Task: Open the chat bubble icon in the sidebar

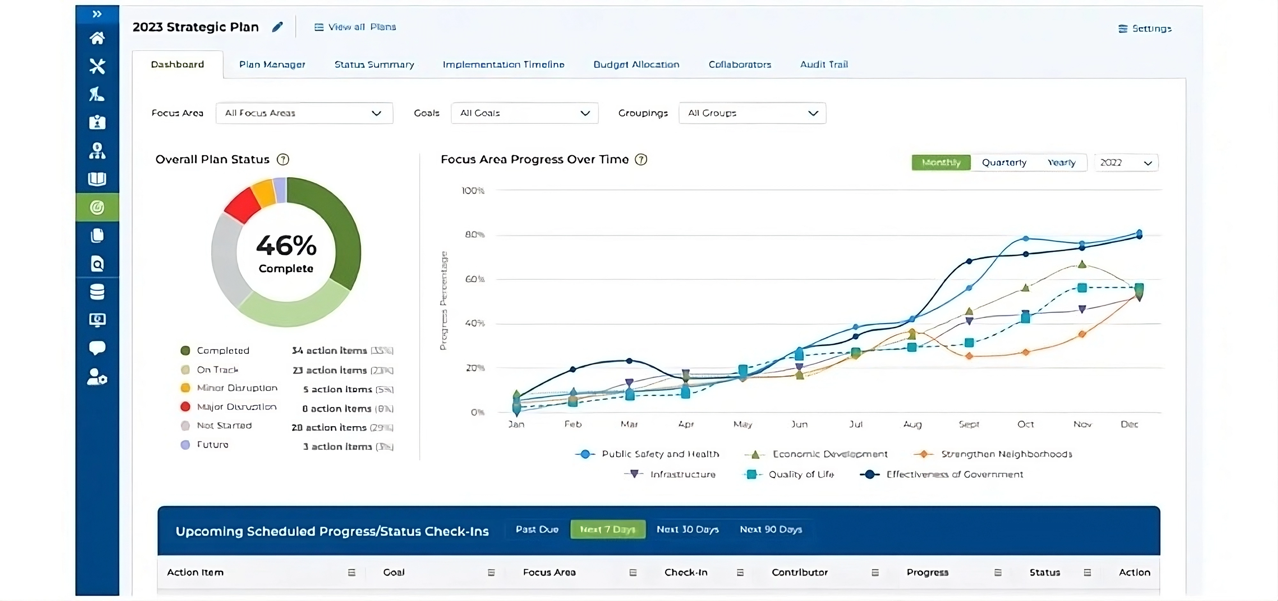Action: pos(97,348)
